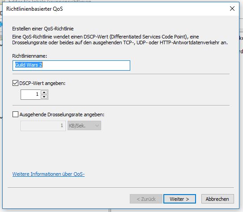Close the Richtlinienbasierter QoS dialog
The image size is (243, 212).
coord(232,8)
